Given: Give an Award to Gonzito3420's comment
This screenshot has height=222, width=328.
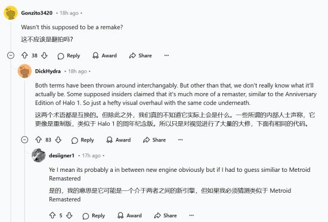Looking at the screenshot, I should click(x=104, y=55).
